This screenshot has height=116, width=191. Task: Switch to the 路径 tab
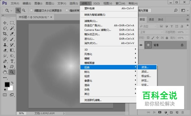(x=161, y=20)
